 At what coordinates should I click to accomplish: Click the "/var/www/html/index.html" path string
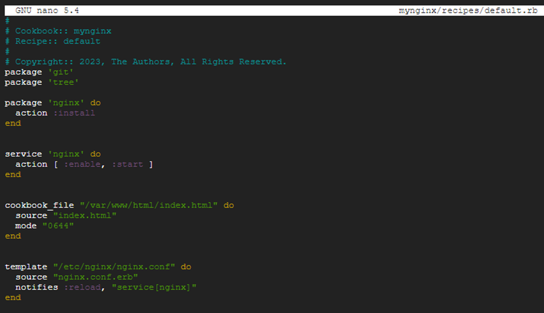click(x=149, y=205)
